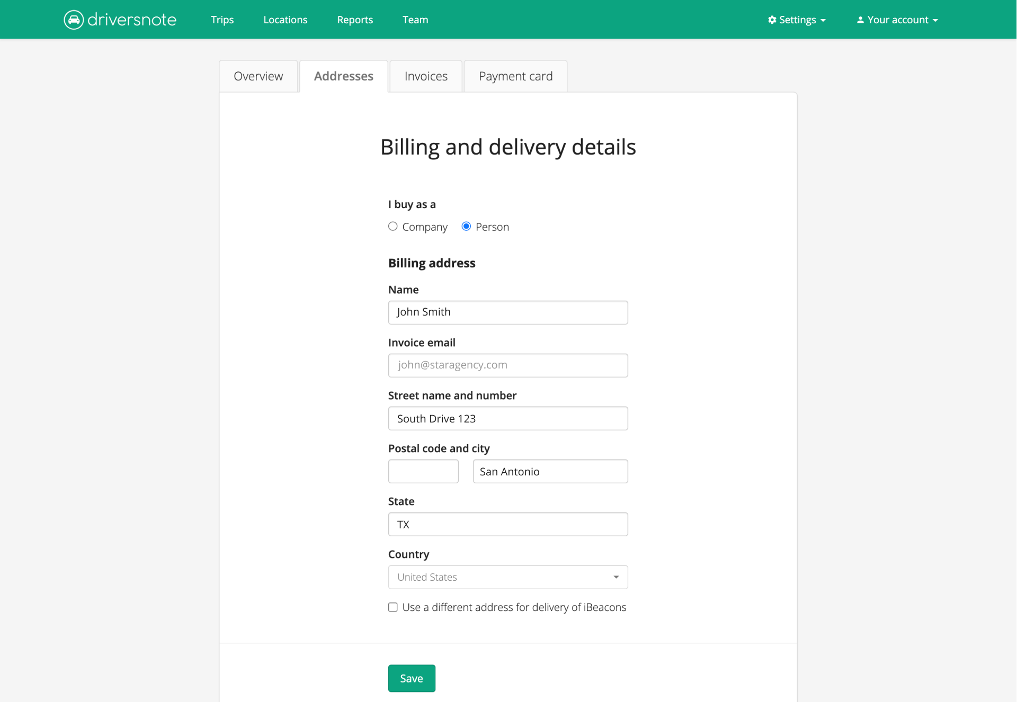Click the street field with South Drive 123
Image resolution: width=1017 pixels, height=702 pixels.
pos(508,418)
